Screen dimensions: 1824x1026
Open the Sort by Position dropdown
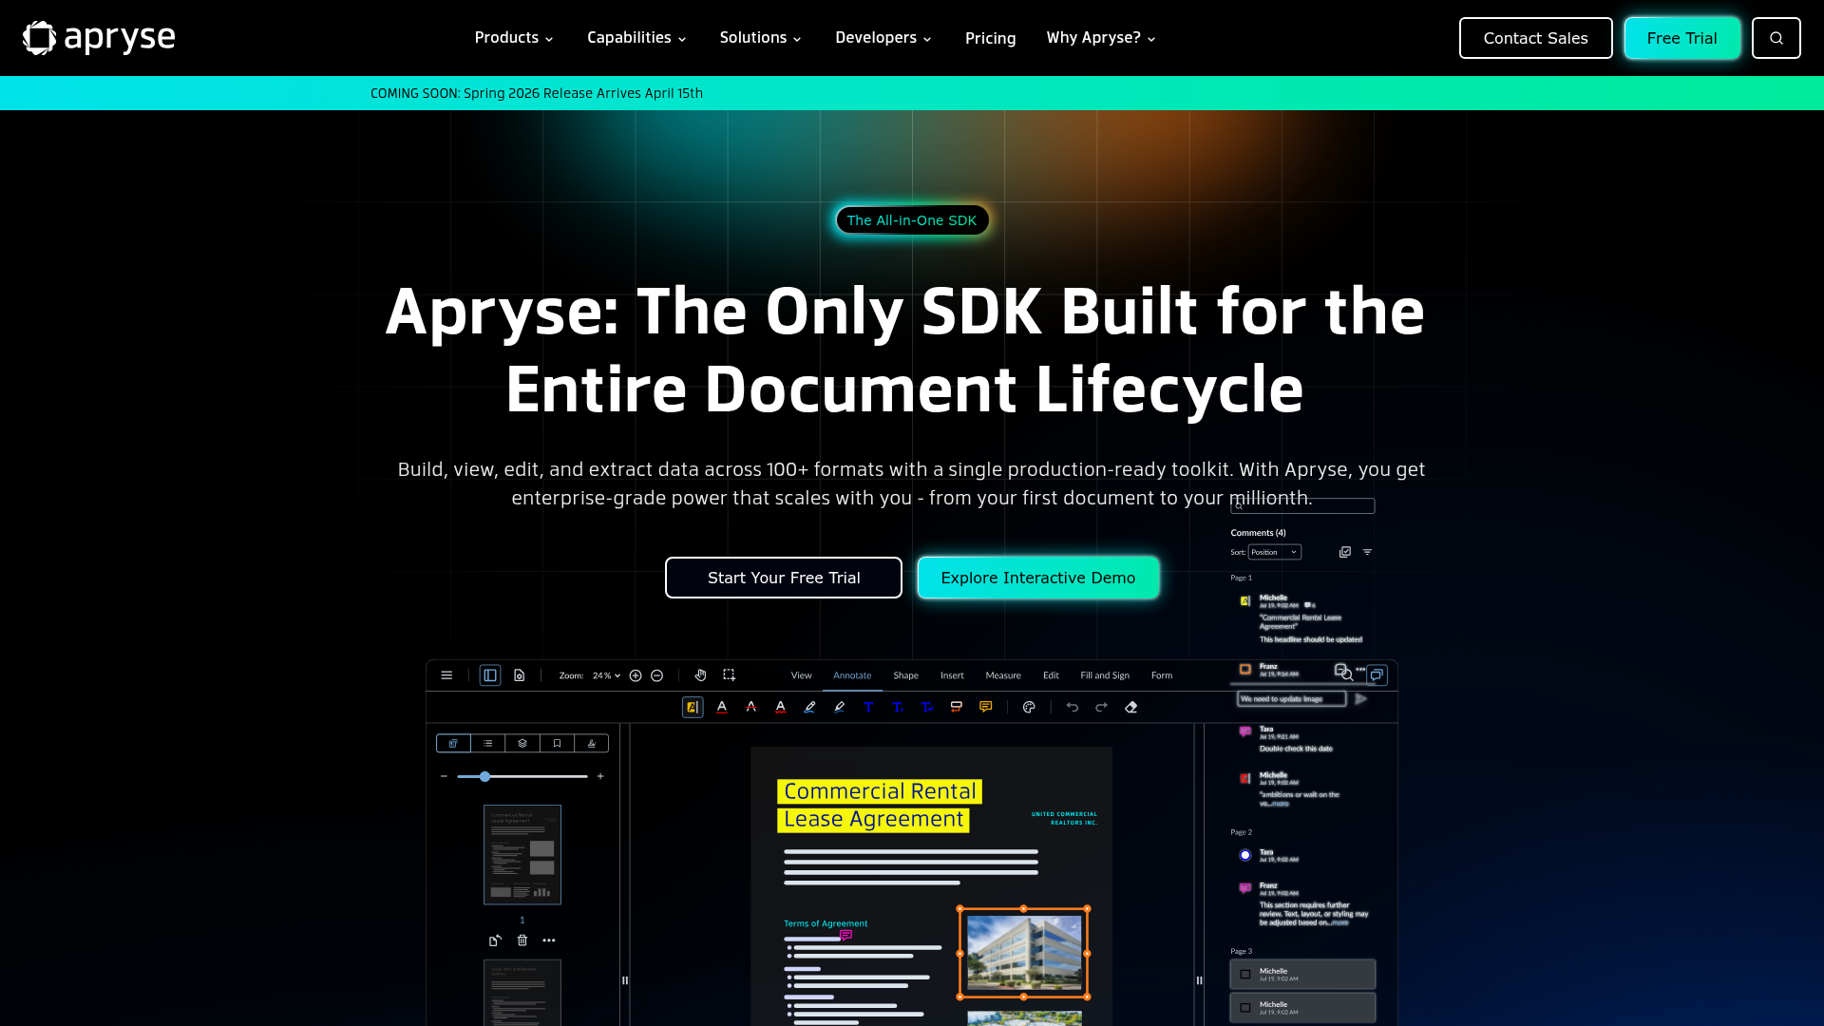(x=1274, y=552)
